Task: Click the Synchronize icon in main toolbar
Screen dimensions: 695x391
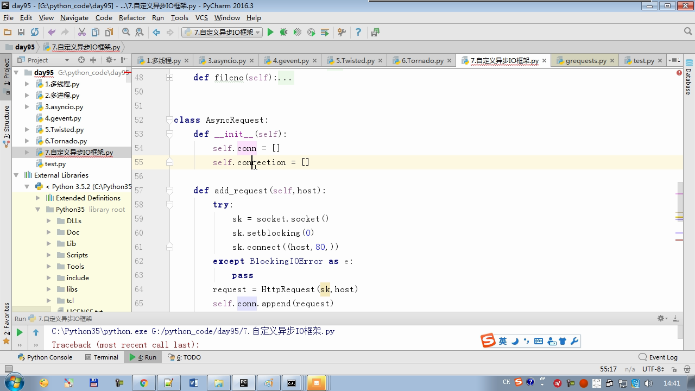Action: pyautogui.click(x=35, y=33)
